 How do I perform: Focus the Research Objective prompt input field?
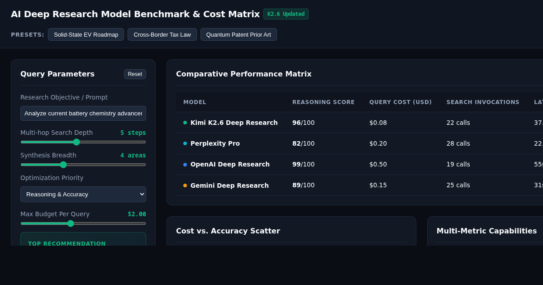click(x=83, y=113)
